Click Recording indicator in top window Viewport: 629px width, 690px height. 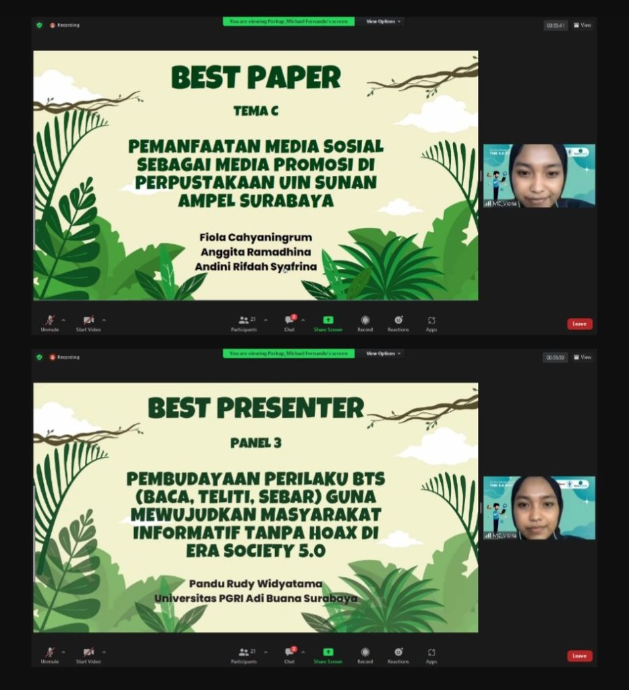pos(65,25)
